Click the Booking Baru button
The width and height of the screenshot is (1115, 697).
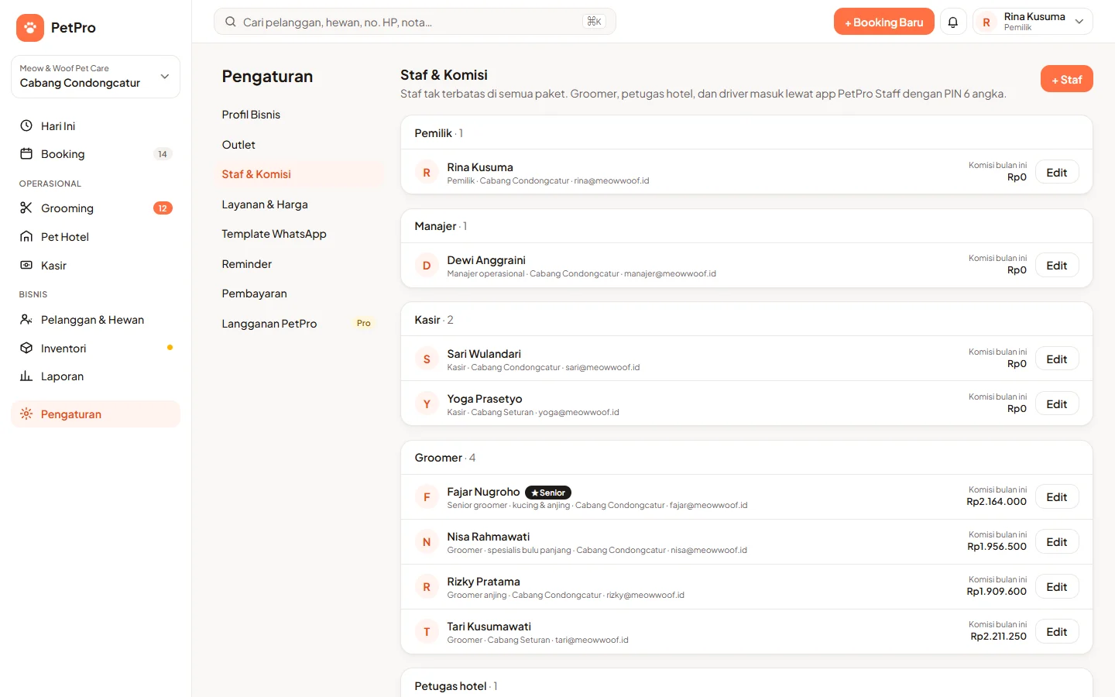883,22
